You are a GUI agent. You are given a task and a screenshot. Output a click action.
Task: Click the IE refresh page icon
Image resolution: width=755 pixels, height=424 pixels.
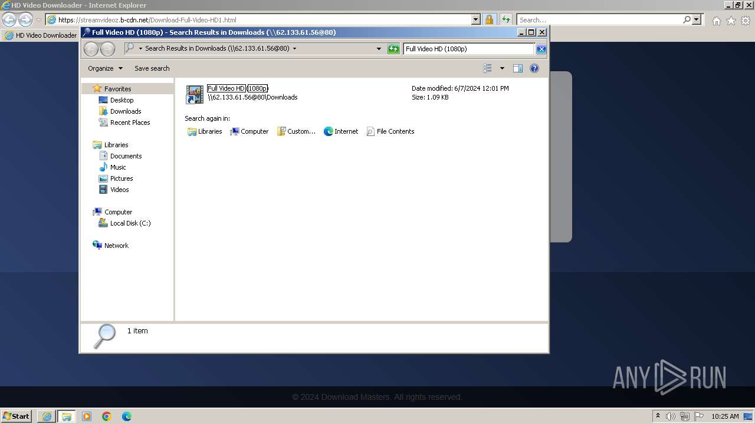pos(506,20)
